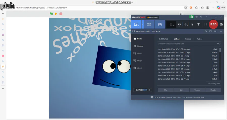Viewport: 227px width, 120px height.
Task: Click the Upload button under video list
Action: point(197,90)
